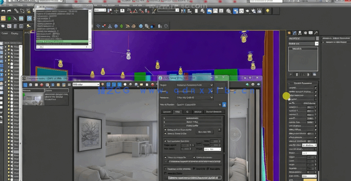Click teal arrow icon in frame buffer
The height and width of the screenshot is (181, 351).
(x=247, y=84)
